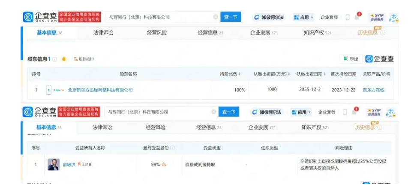This screenshot has height=195, width=420.
Task: Open the 知识产权 tab on the shareholder page
Action: (x=318, y=33)
